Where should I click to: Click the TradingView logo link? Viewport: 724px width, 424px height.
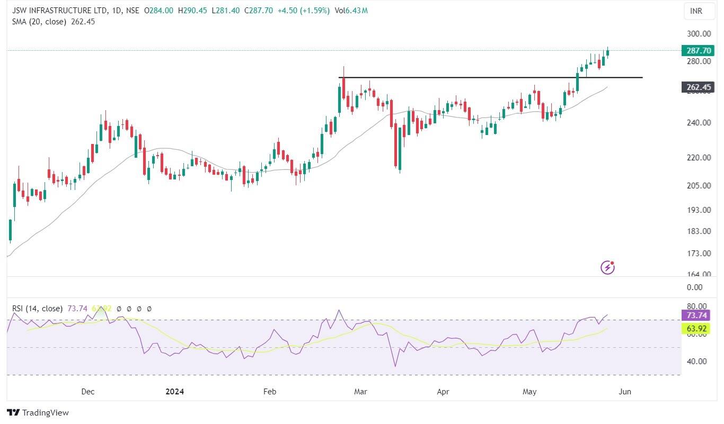38,412
